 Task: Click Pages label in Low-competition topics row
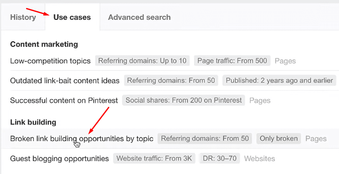pos(285,61)
